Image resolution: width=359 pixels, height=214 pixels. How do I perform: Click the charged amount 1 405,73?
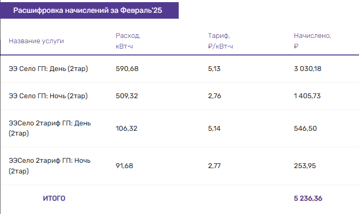307,96
